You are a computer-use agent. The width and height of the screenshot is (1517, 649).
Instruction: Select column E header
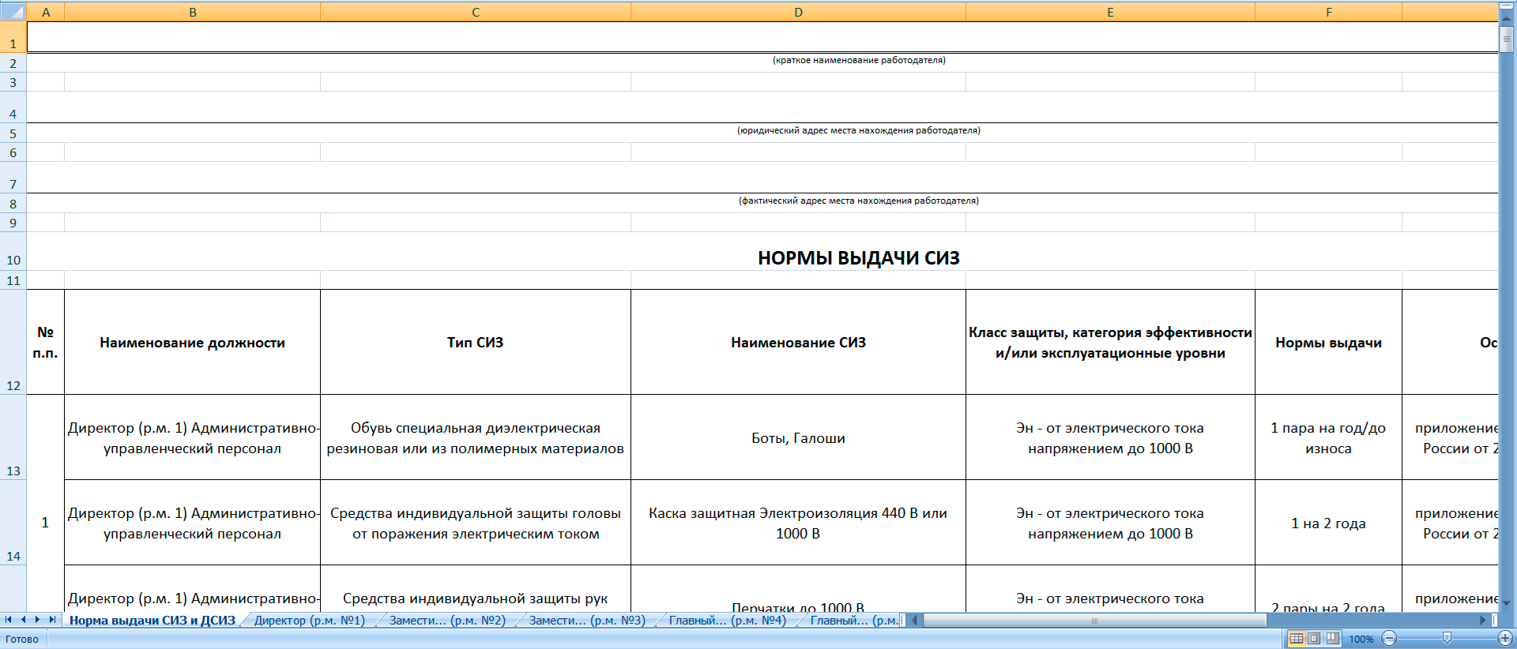tap(1110, 12)
